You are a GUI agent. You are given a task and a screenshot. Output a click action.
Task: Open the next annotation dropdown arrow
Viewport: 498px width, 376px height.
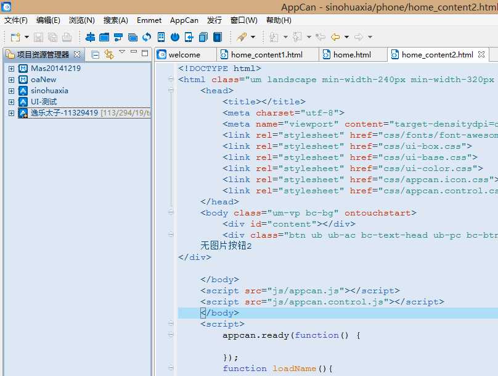tap(285, 37)
